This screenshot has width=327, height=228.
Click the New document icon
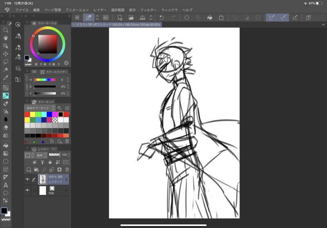click(120, 18)
